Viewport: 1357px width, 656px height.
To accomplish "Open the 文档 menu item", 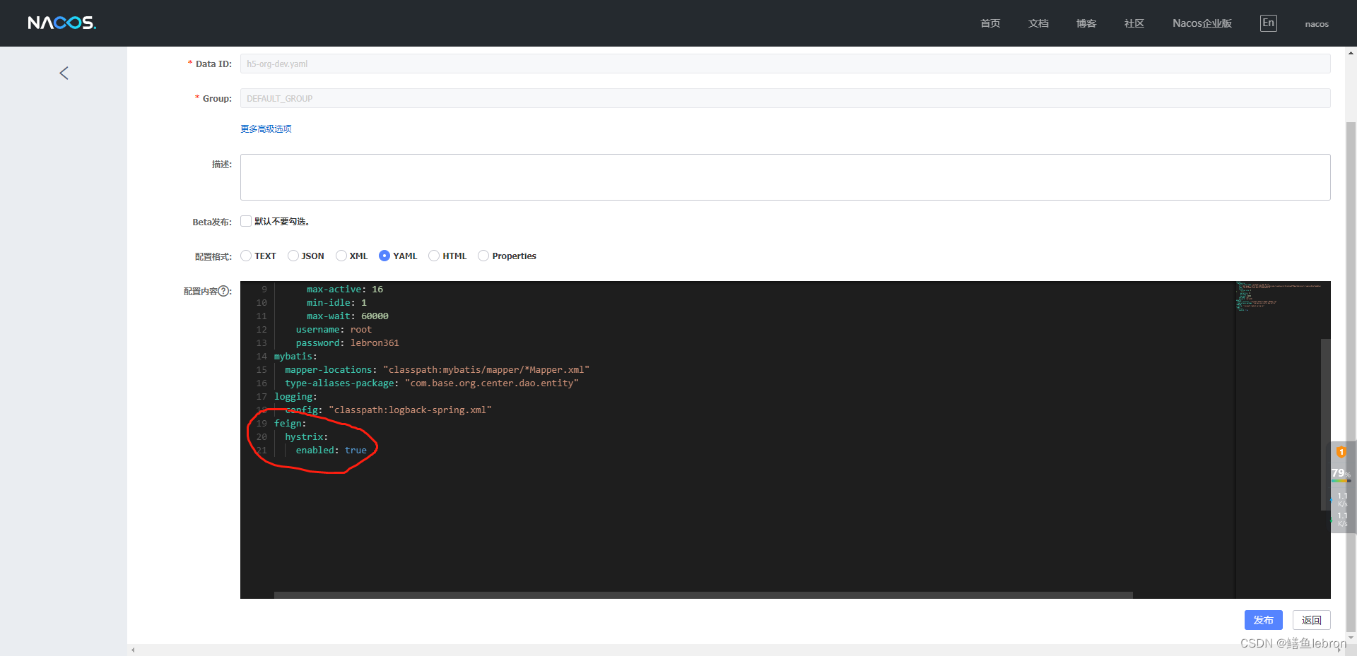I will [1038, 23].
